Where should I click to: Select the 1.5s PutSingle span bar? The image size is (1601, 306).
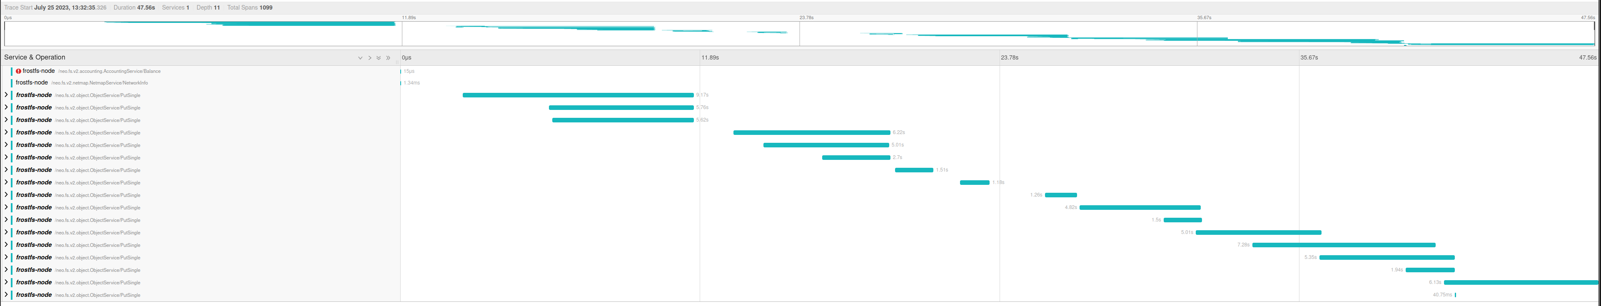tap(1183, 220)
